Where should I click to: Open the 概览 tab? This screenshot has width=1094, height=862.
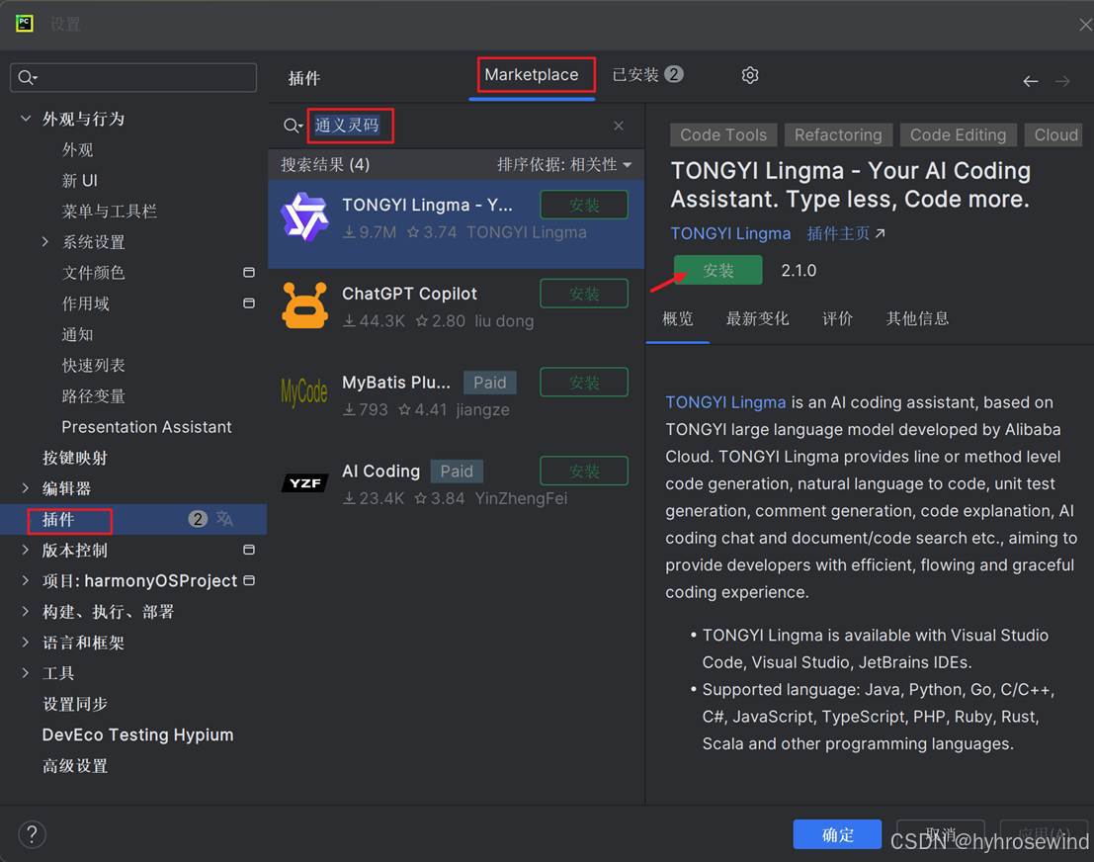(x=678, y=319)
